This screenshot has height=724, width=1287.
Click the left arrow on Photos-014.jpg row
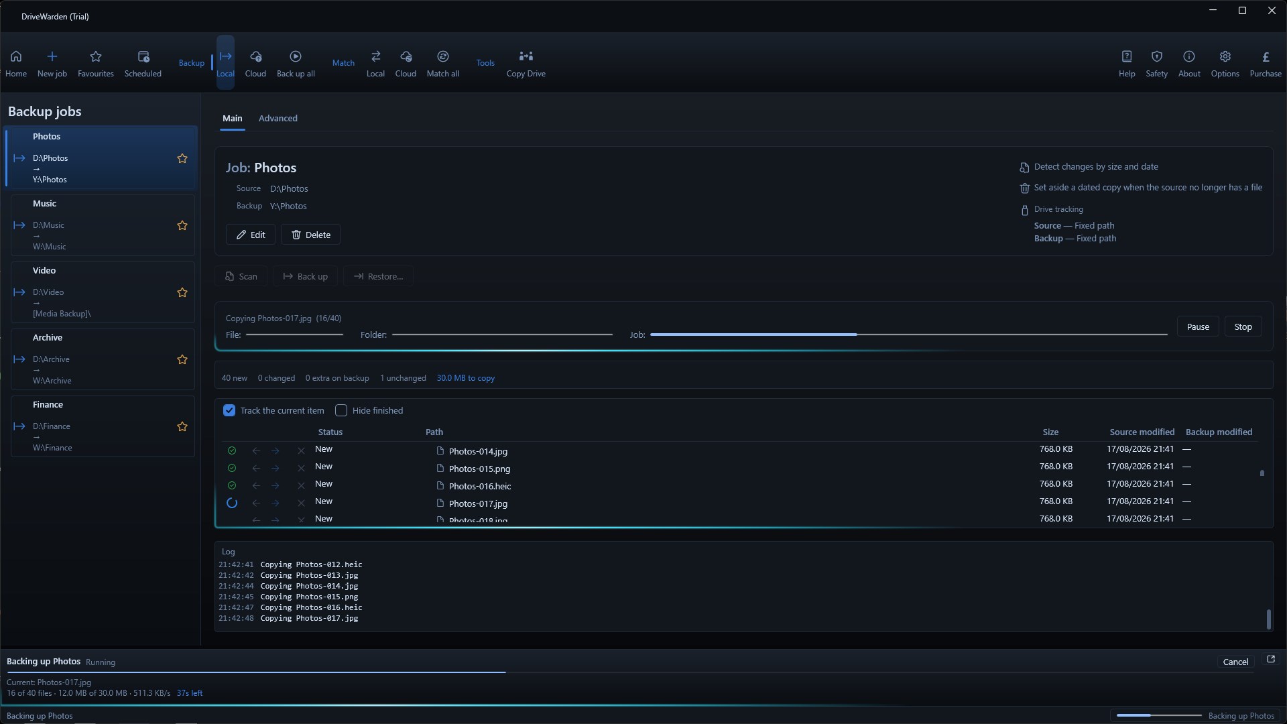(x=256, y=450)
